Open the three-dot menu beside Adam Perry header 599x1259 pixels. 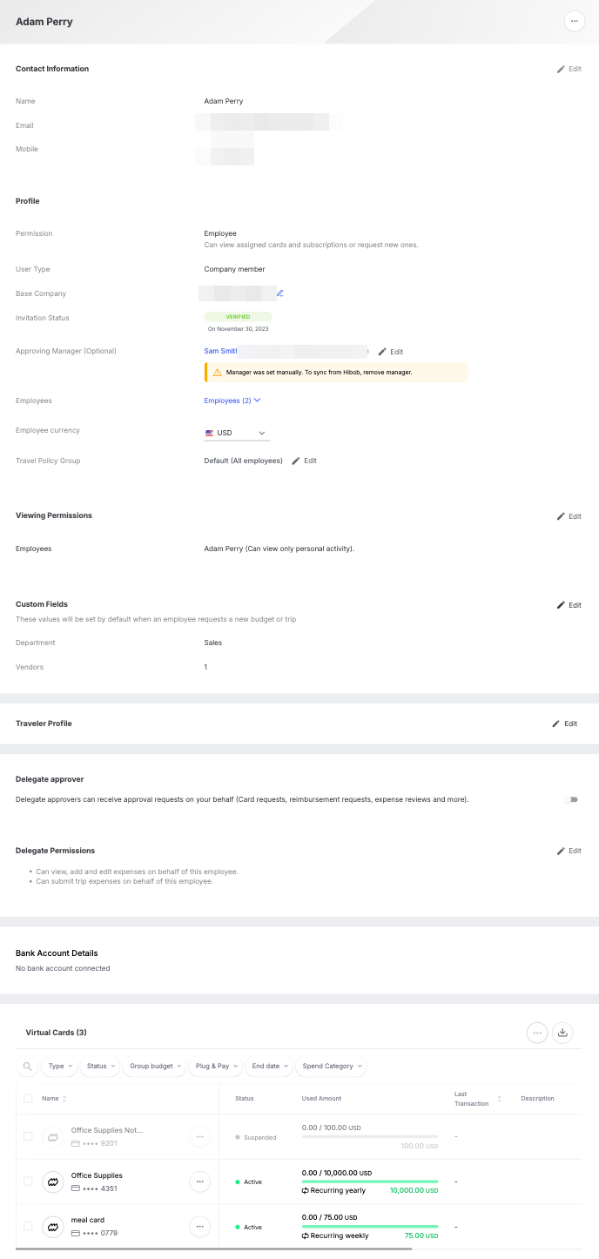[574, 21]
